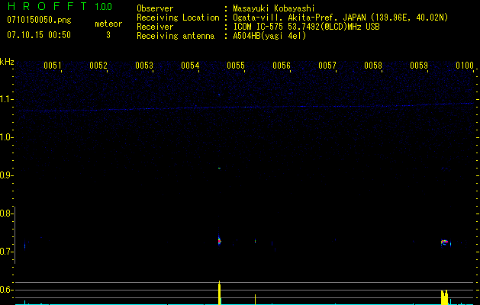Click the 1.0 kHz frequency label
Image resolution: width=480 pixels, height=305 pixels.
click(x=6, y=137)
